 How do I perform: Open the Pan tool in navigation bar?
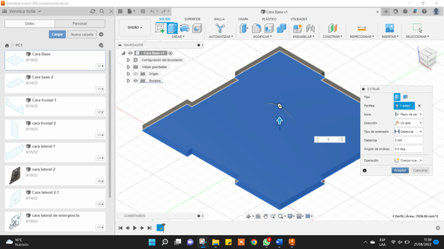tap(265, 216)
